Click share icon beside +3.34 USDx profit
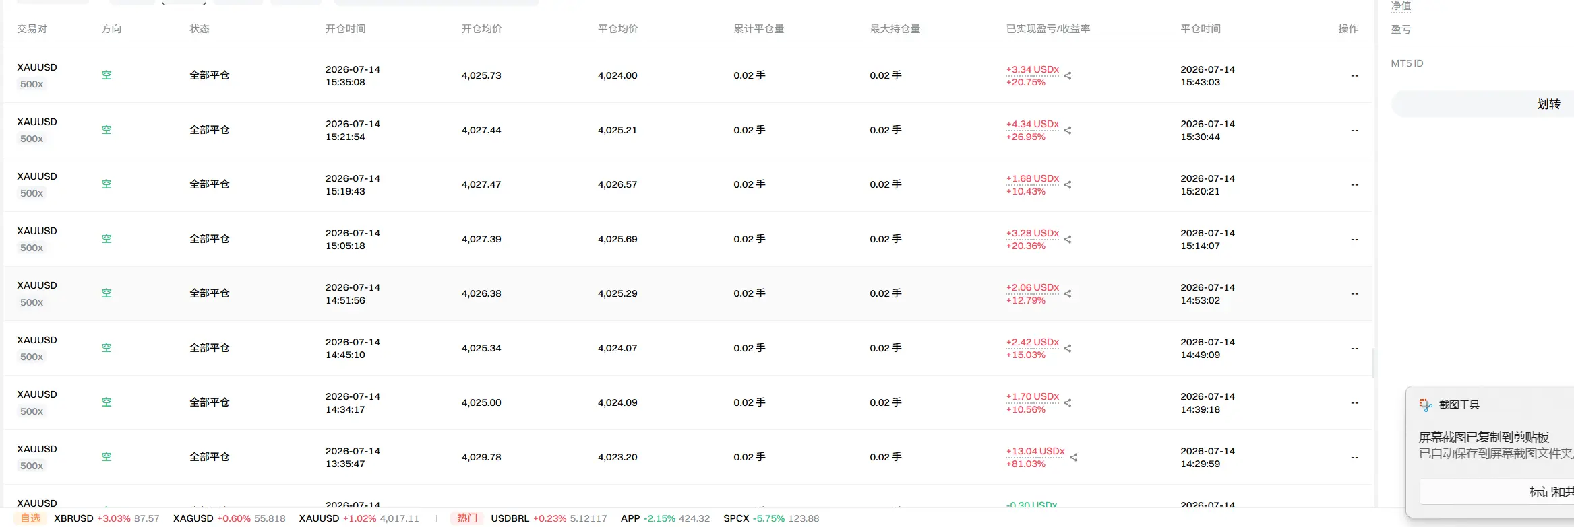The image size is (1574, 527). pos(1068,75)
